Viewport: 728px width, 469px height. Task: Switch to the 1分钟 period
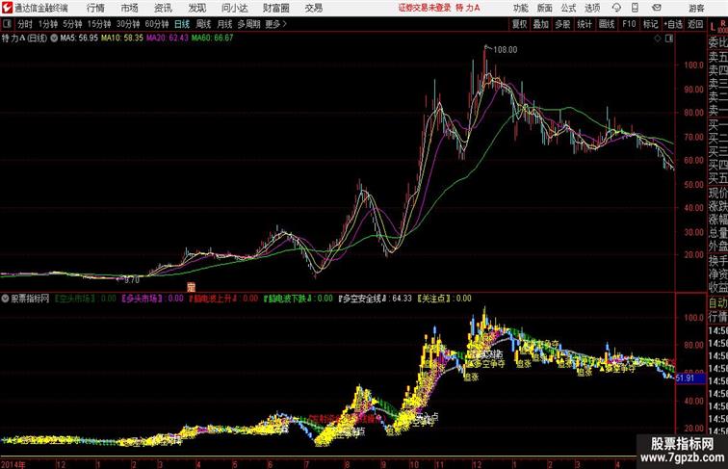48,24
